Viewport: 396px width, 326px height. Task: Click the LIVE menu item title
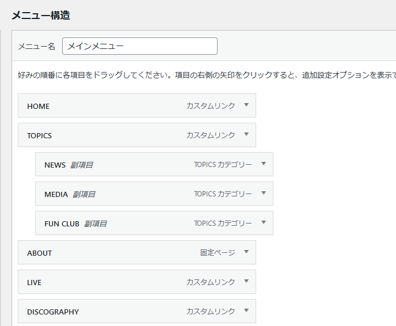click(35, 282)
